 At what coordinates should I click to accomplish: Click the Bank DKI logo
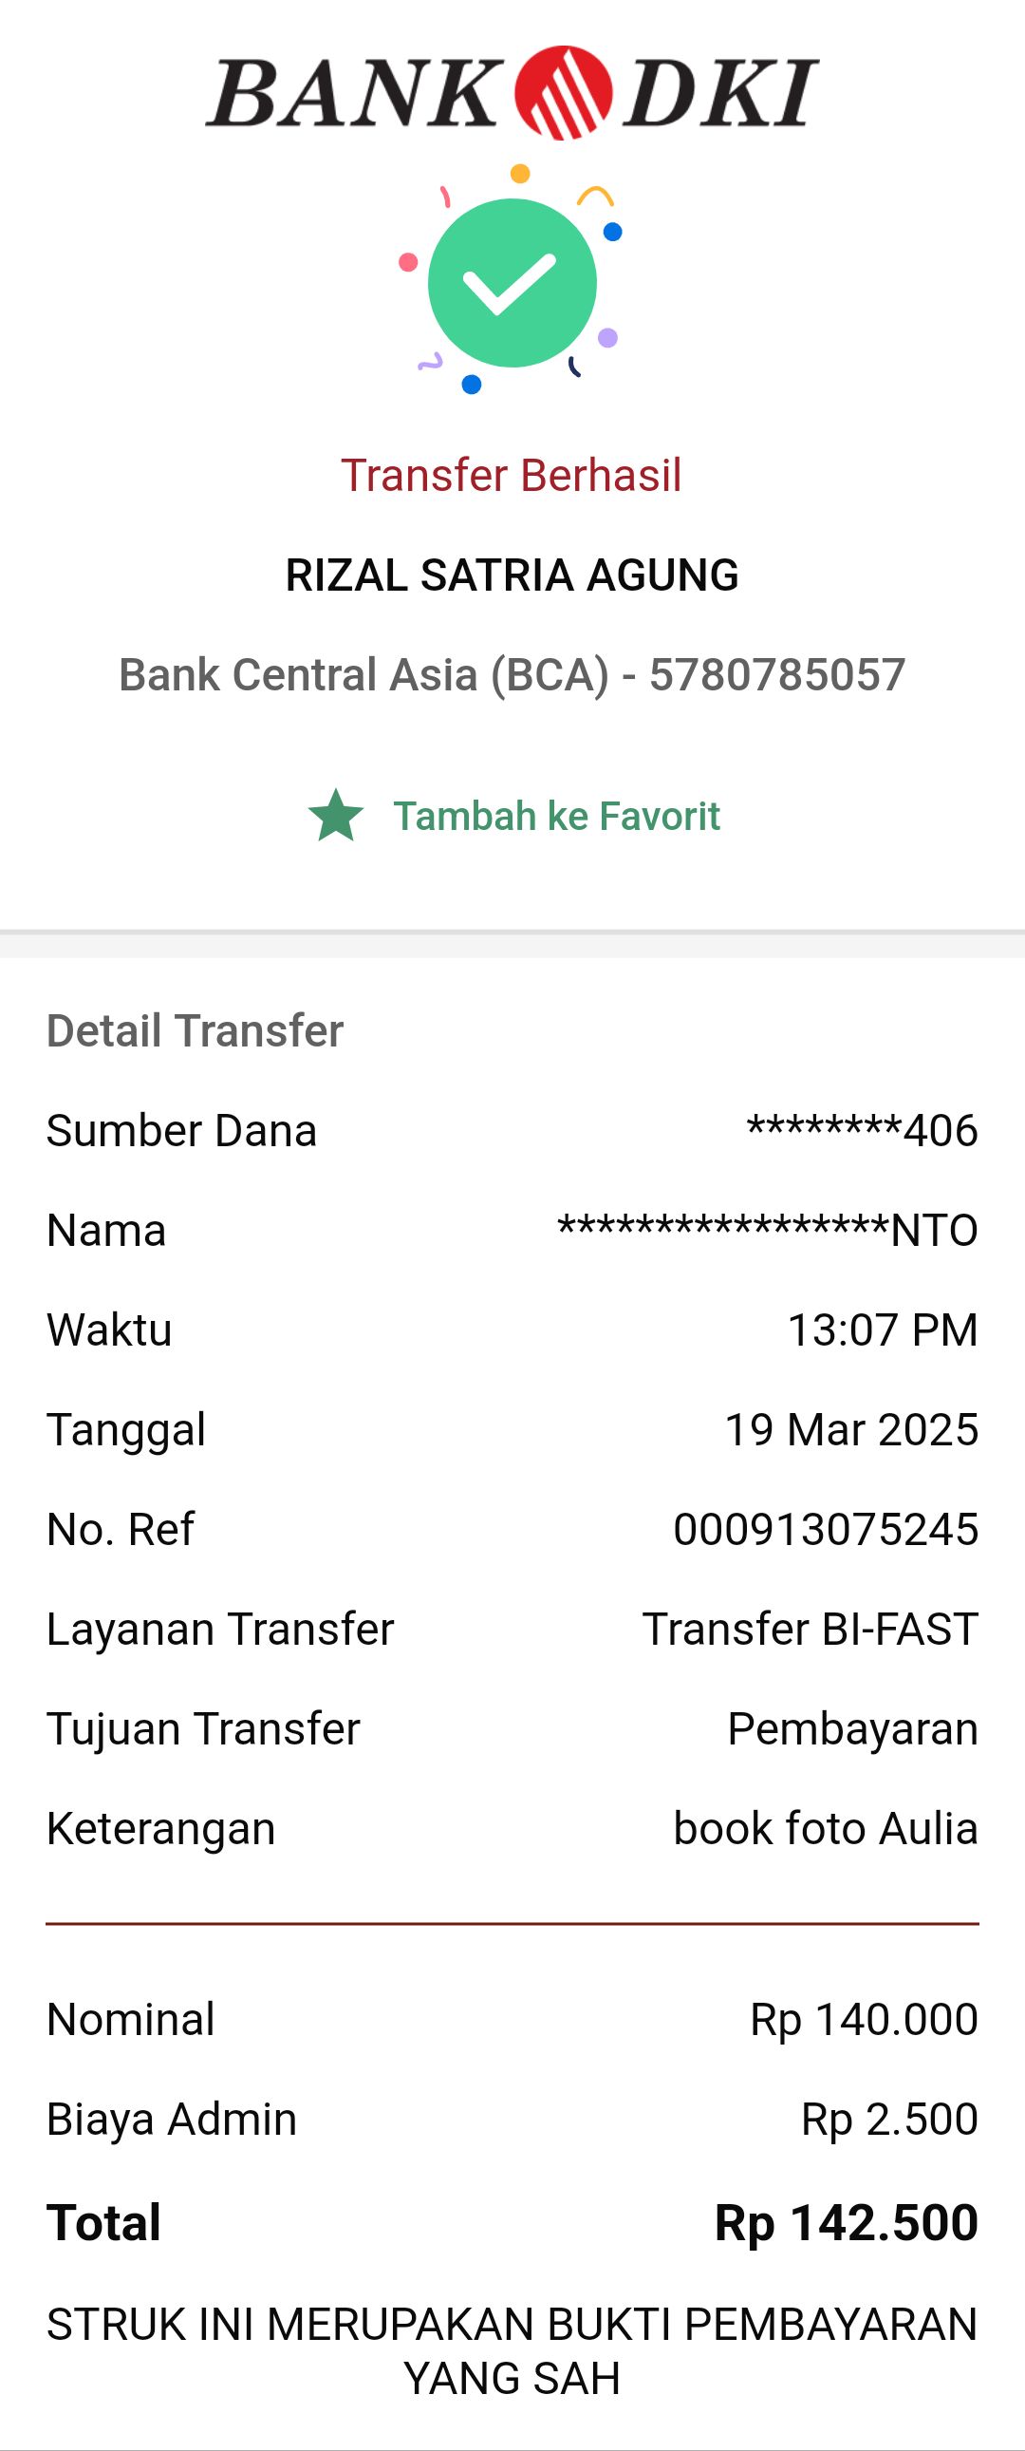pos(512,92)
